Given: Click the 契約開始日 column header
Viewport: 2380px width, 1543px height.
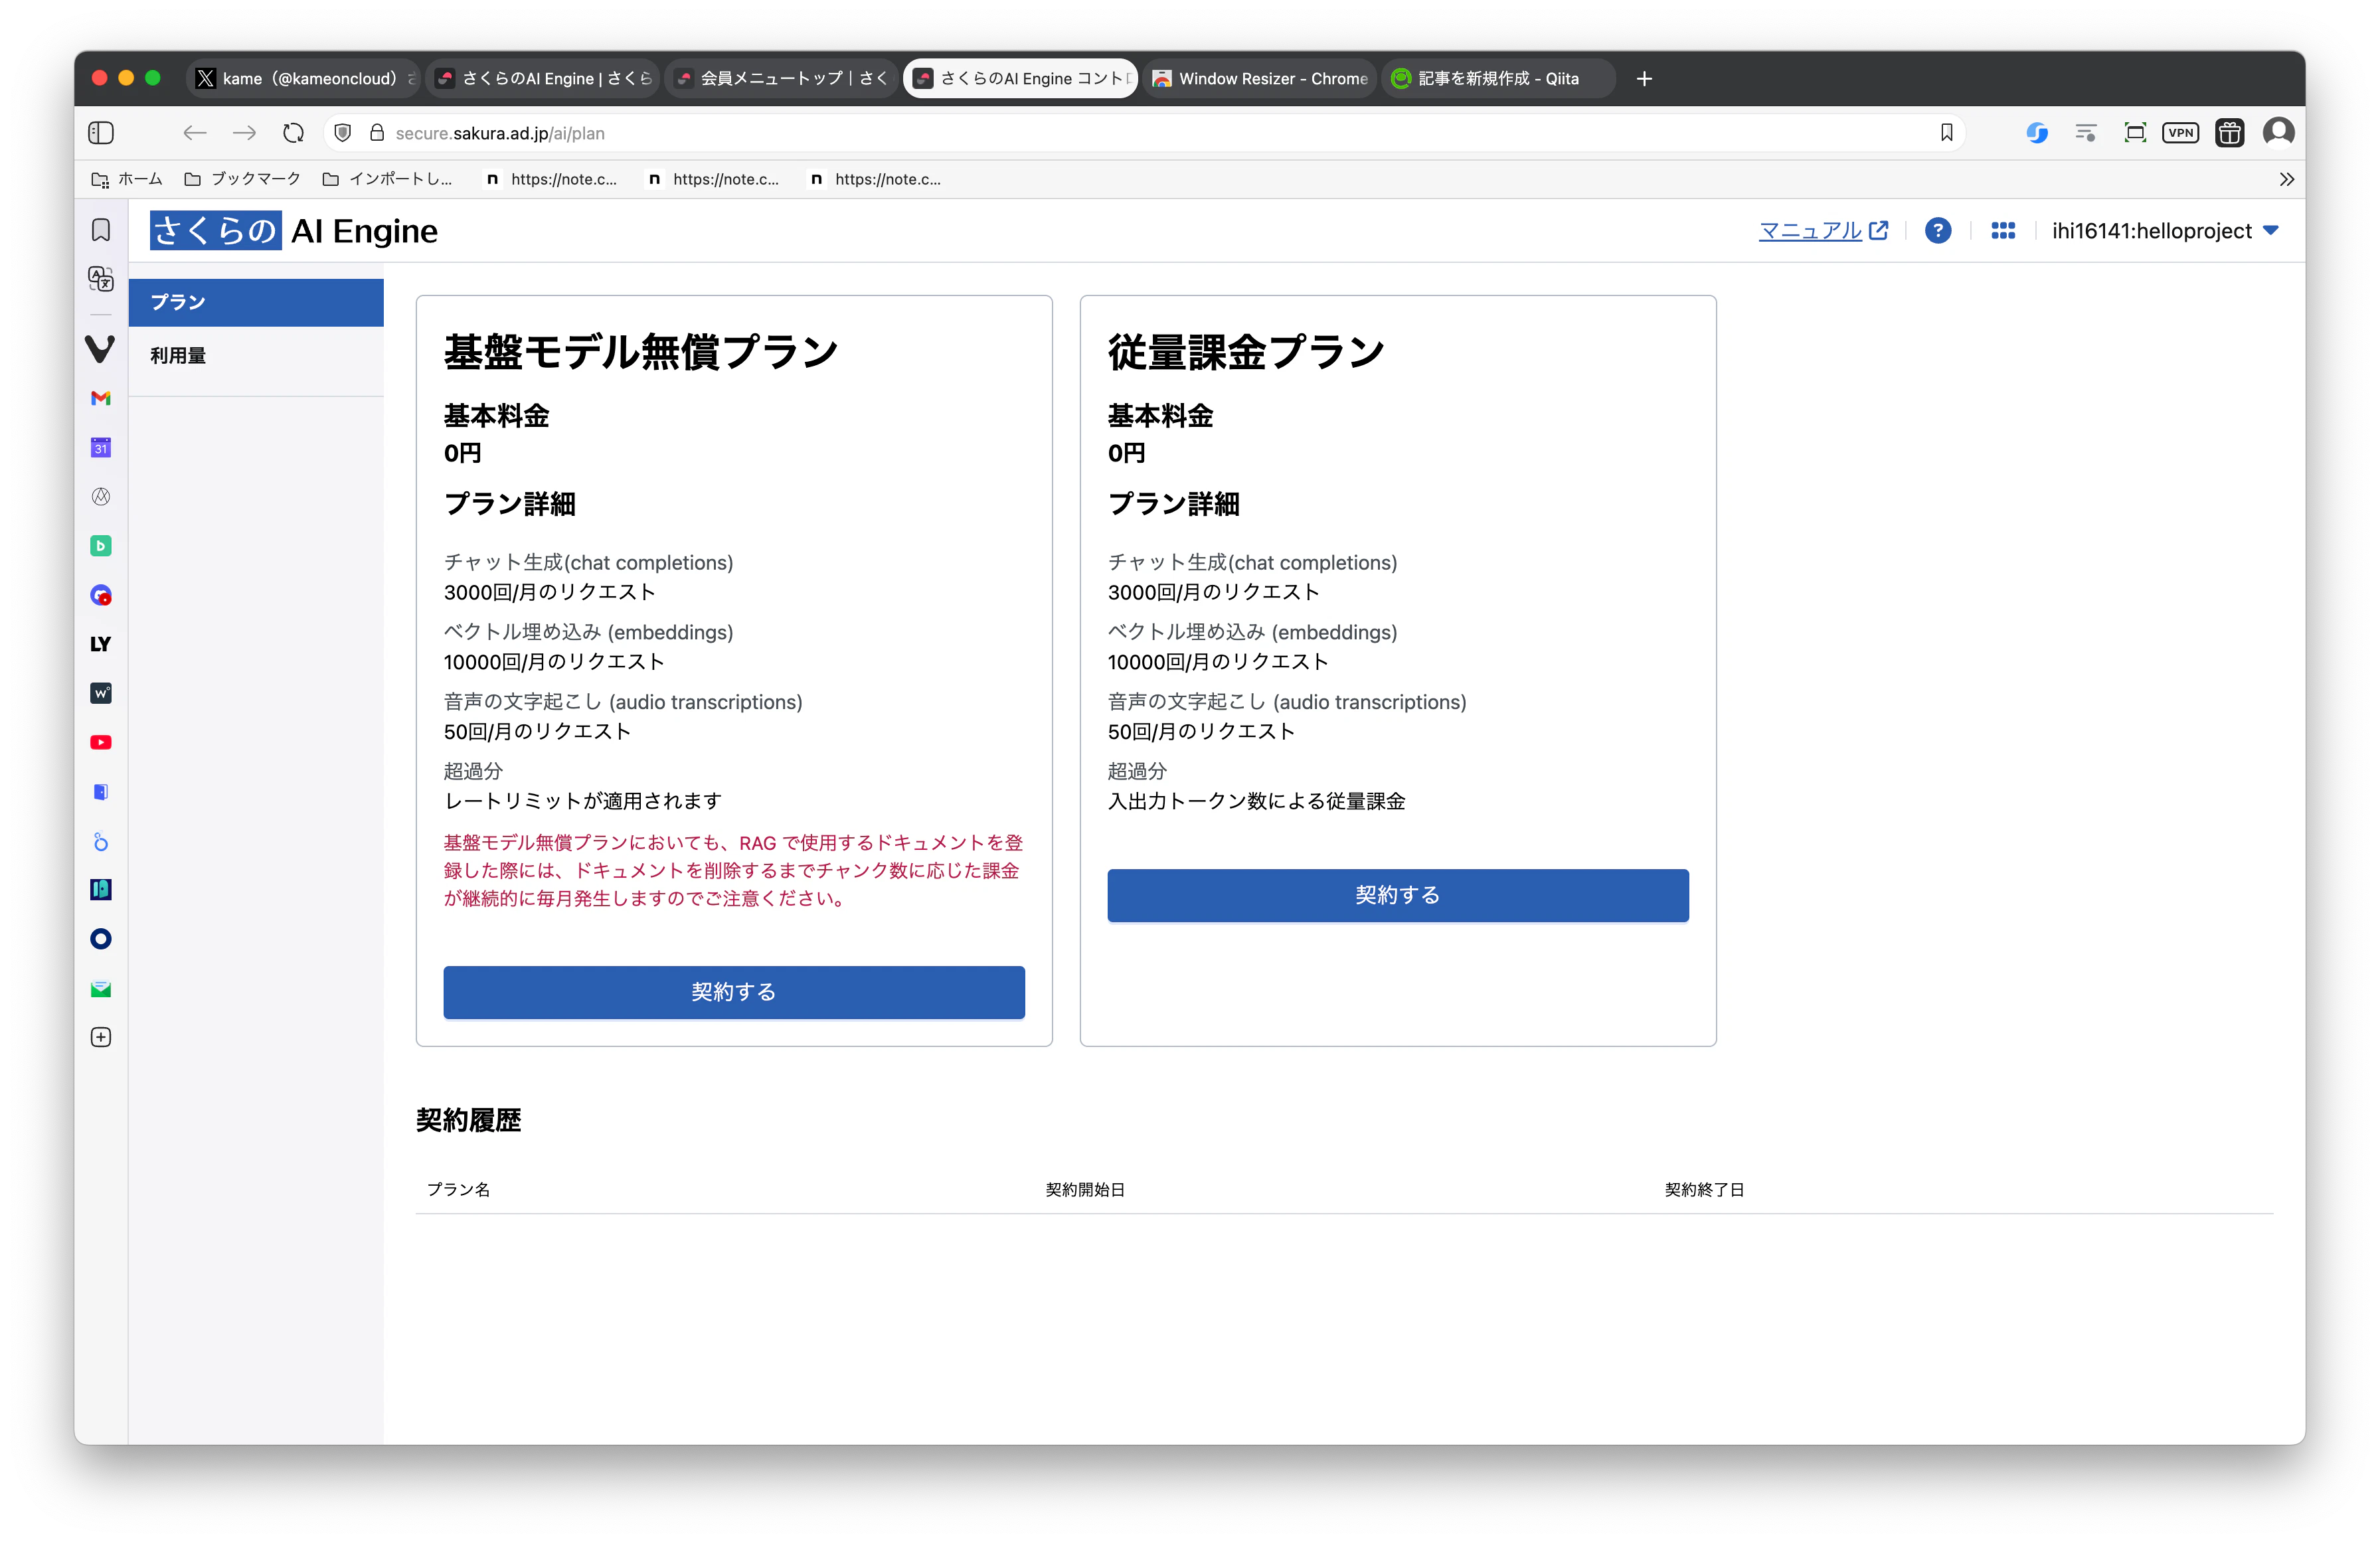Looking at the screenshot, I should click(x=1085, y=1190).
